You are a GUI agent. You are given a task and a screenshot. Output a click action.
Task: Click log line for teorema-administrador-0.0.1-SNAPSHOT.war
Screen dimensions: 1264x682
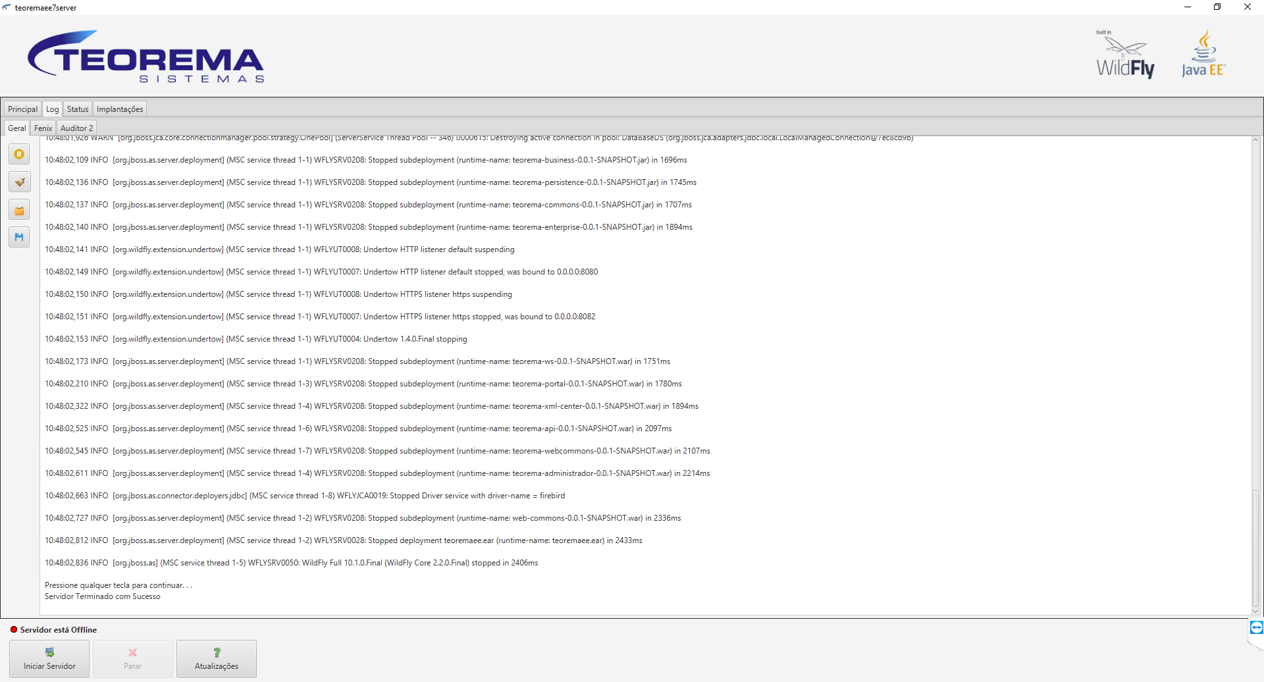point(377,473)
